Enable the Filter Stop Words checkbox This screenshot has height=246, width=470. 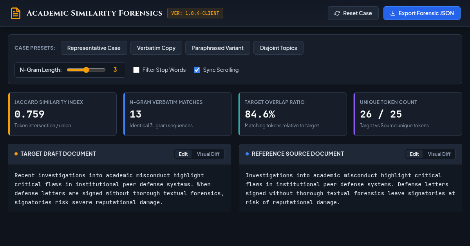pos(136,70)
